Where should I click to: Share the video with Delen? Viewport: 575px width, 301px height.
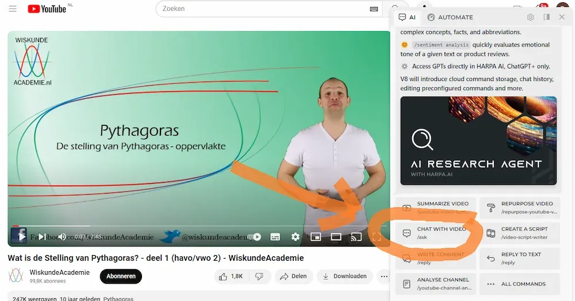tap(293, 276)
